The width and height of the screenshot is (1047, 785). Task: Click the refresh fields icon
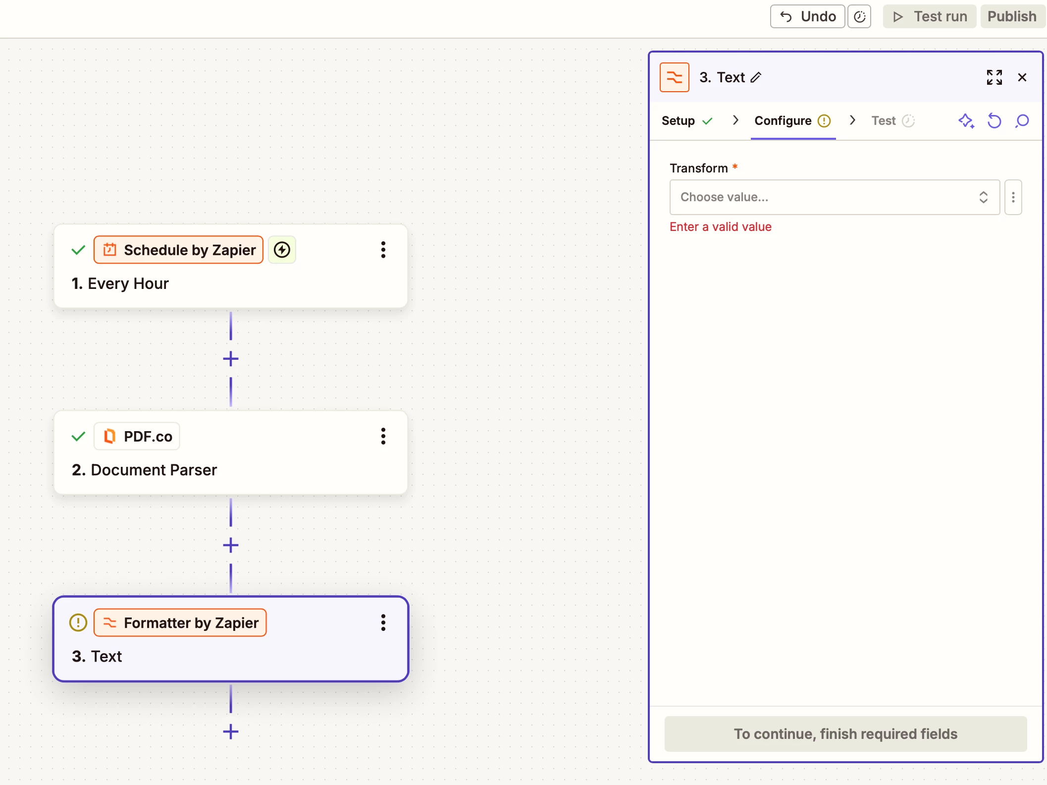click(x=994, y=121)
